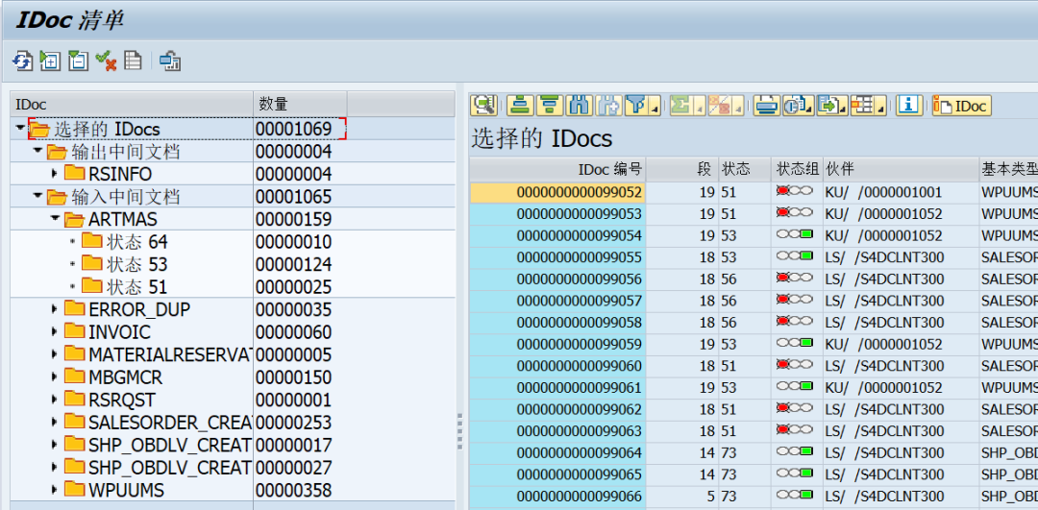Image resolution: width=1038 pixels, height=510 pixels.
Task: Click the Collapse subtree icon
Action: point(78,61)
